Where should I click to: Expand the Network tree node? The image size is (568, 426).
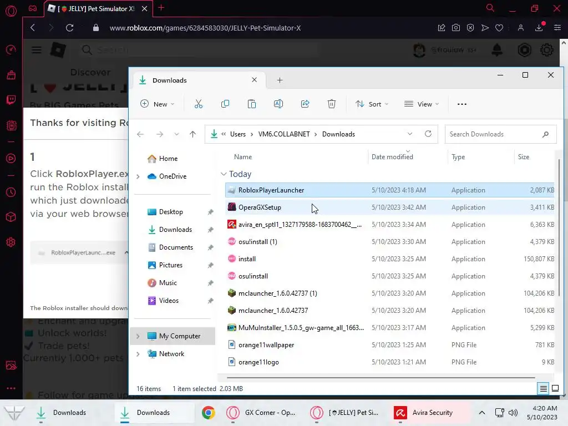coord(138,354)
